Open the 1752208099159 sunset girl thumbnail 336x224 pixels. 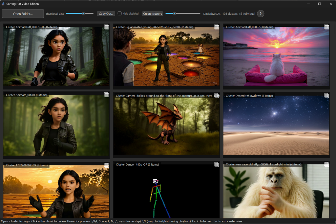point(56,192)
